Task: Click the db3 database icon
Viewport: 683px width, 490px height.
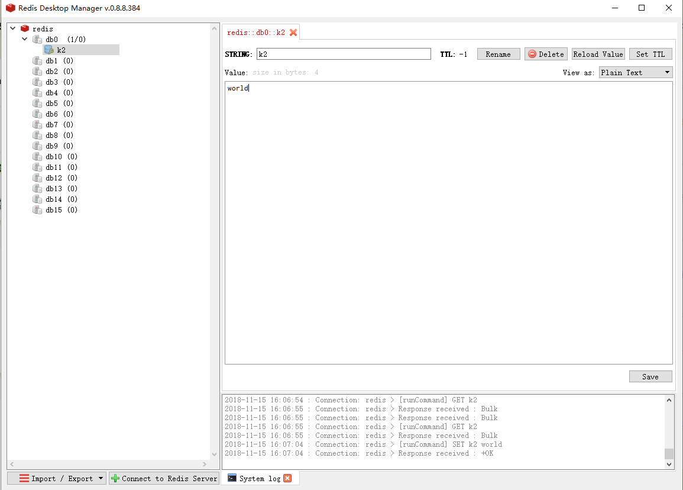Action: pos(37,82)
